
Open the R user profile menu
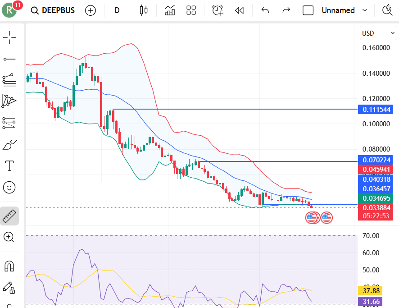(x=9, y=9)
